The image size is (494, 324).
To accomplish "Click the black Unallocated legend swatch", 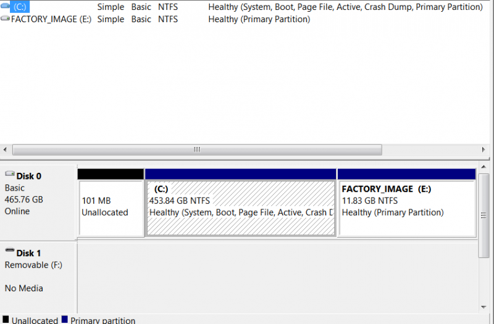I will point(6,320).
